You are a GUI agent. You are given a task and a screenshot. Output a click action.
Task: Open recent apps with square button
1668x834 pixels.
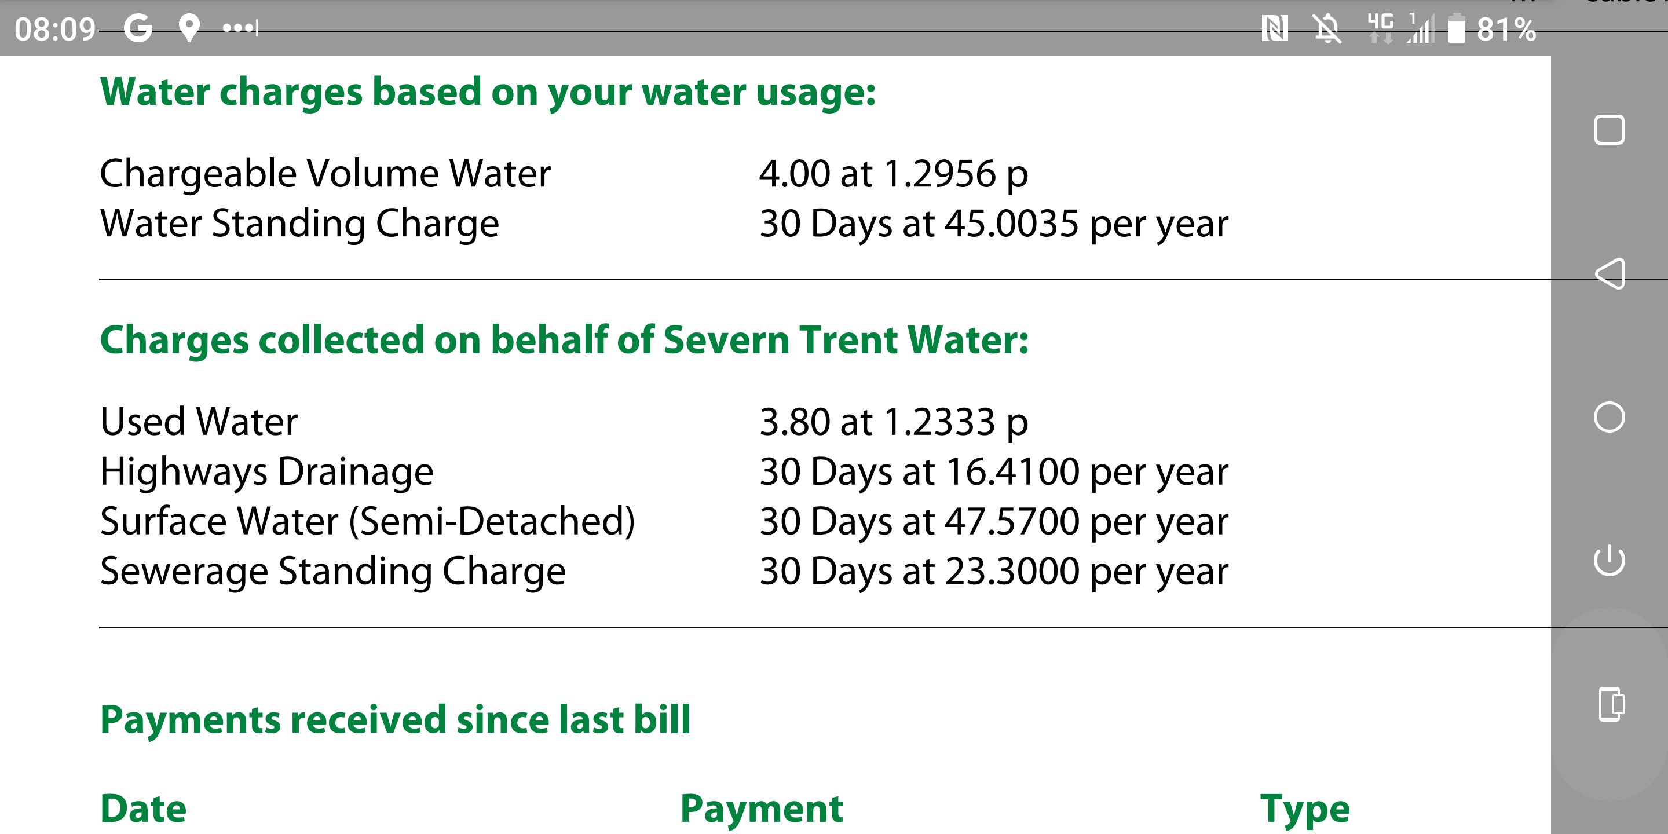(1608, 130)
